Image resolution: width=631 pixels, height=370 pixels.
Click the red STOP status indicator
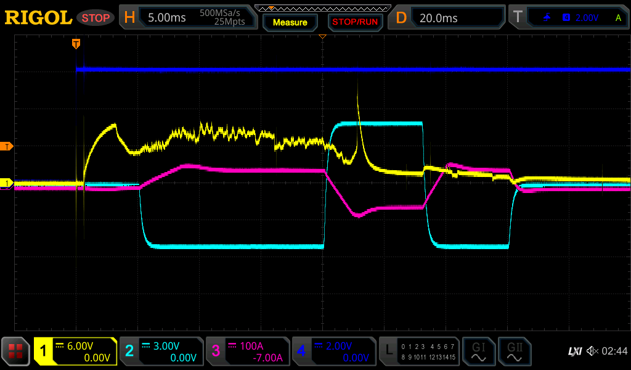[x=96, y=18]
